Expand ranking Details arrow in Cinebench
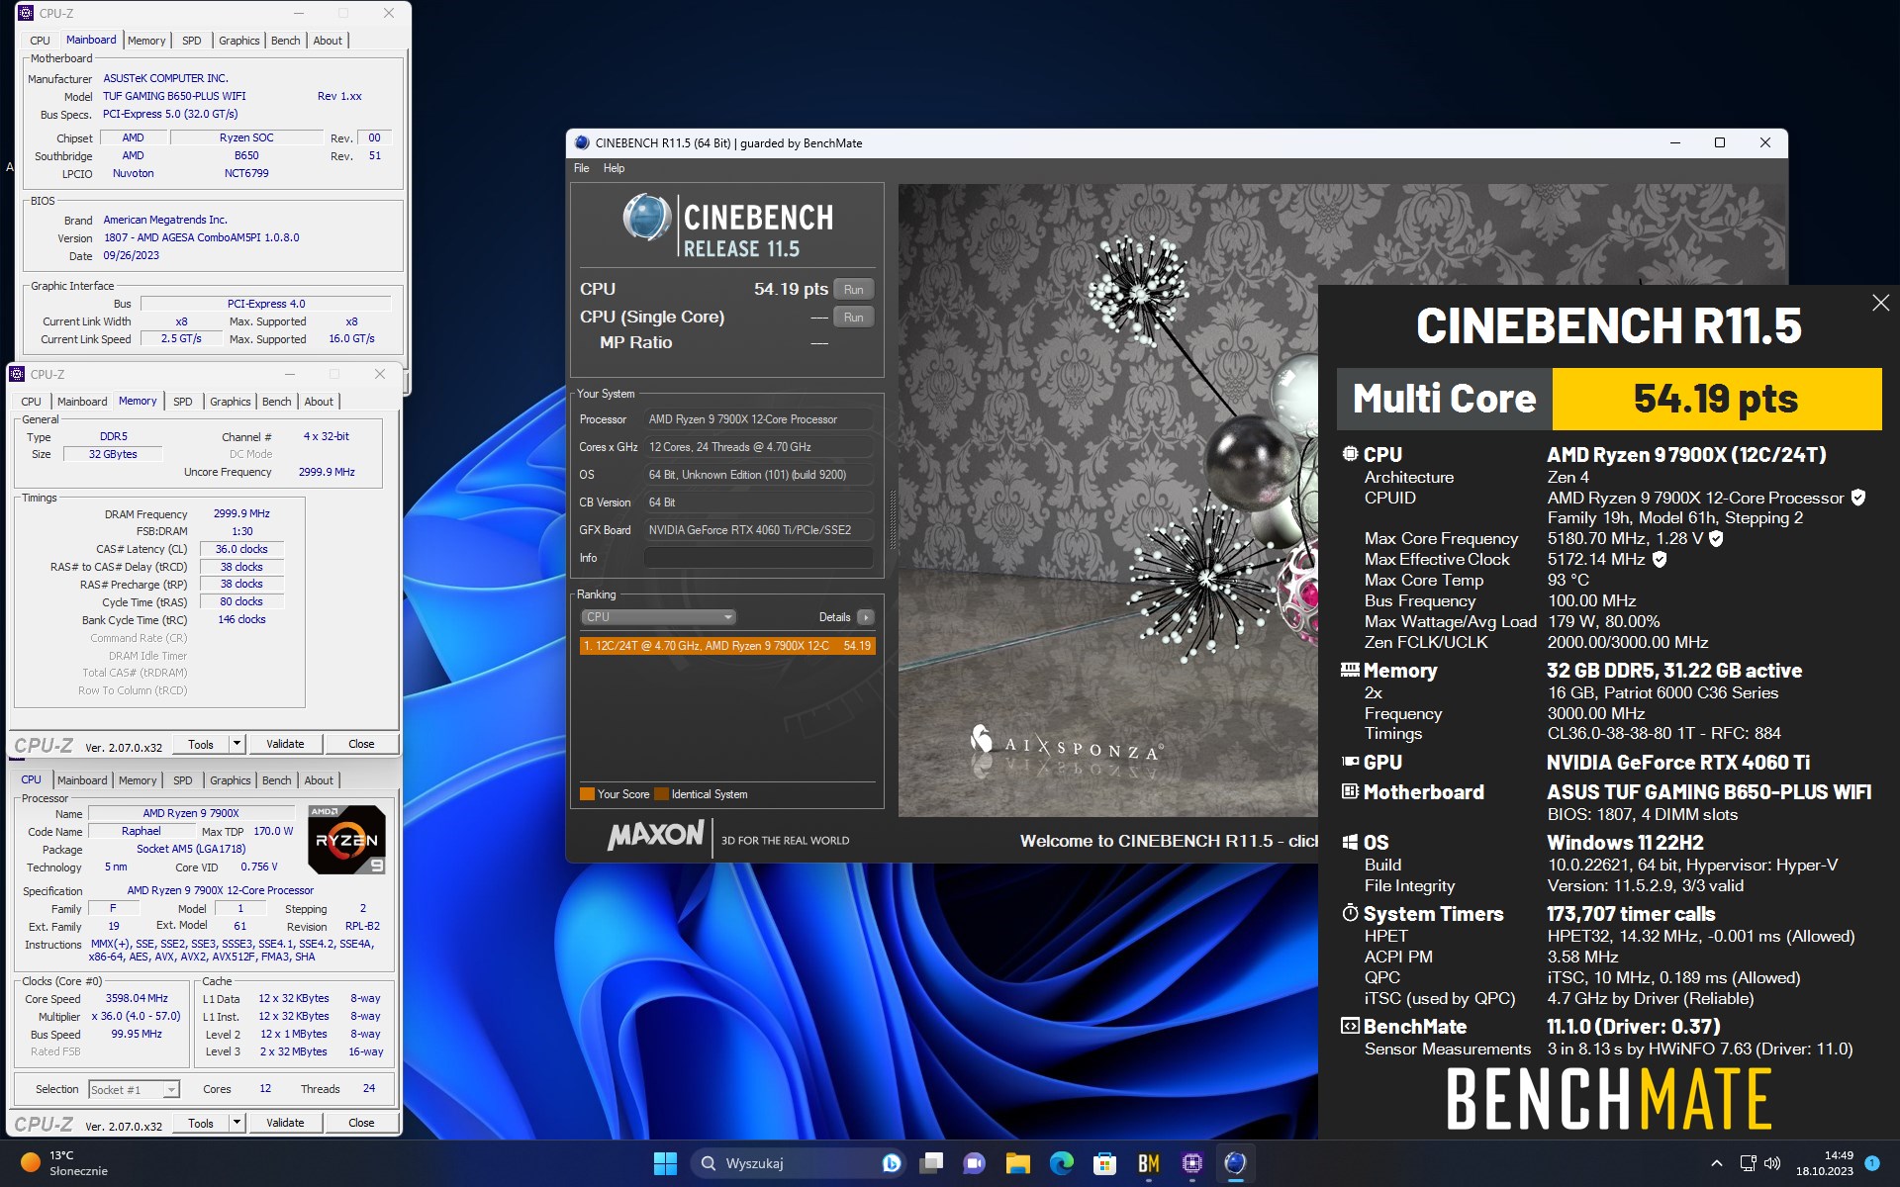This screenshot has width=1900, height=1187. (866, 617)
